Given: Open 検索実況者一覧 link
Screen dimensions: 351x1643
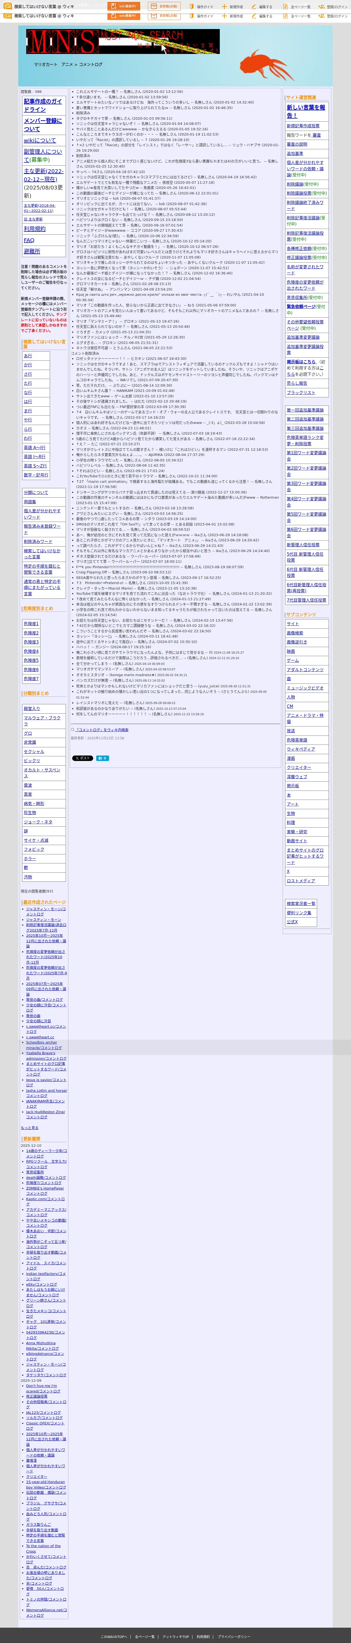Looking at the screenshot, I should (301, 904).
